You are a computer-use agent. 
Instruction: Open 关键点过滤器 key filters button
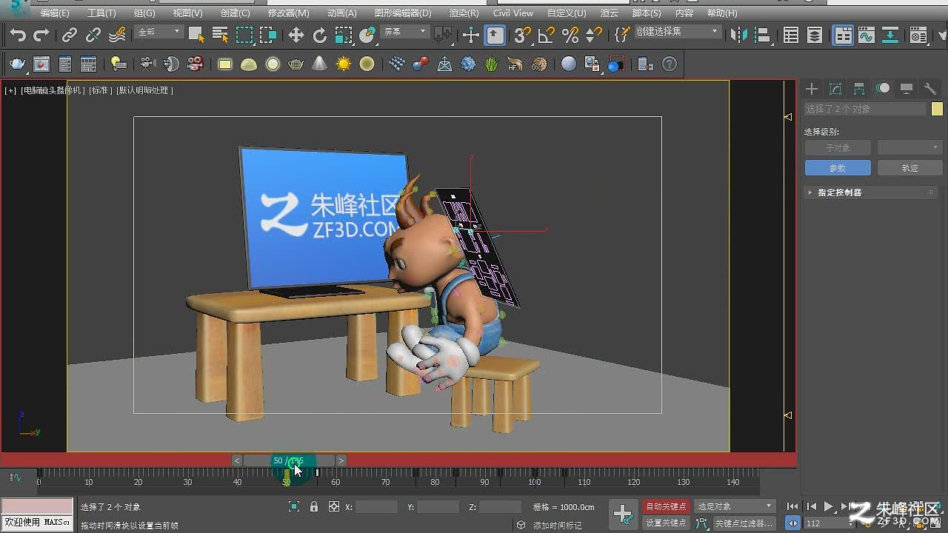pos(744,523)
